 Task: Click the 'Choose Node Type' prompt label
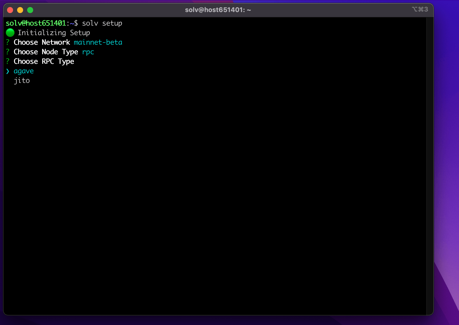46,52
